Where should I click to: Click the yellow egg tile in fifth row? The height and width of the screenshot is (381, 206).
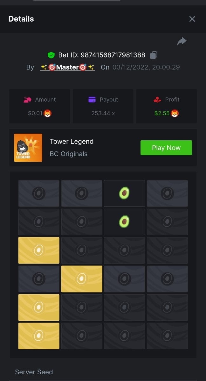click(x=39, y=307)
